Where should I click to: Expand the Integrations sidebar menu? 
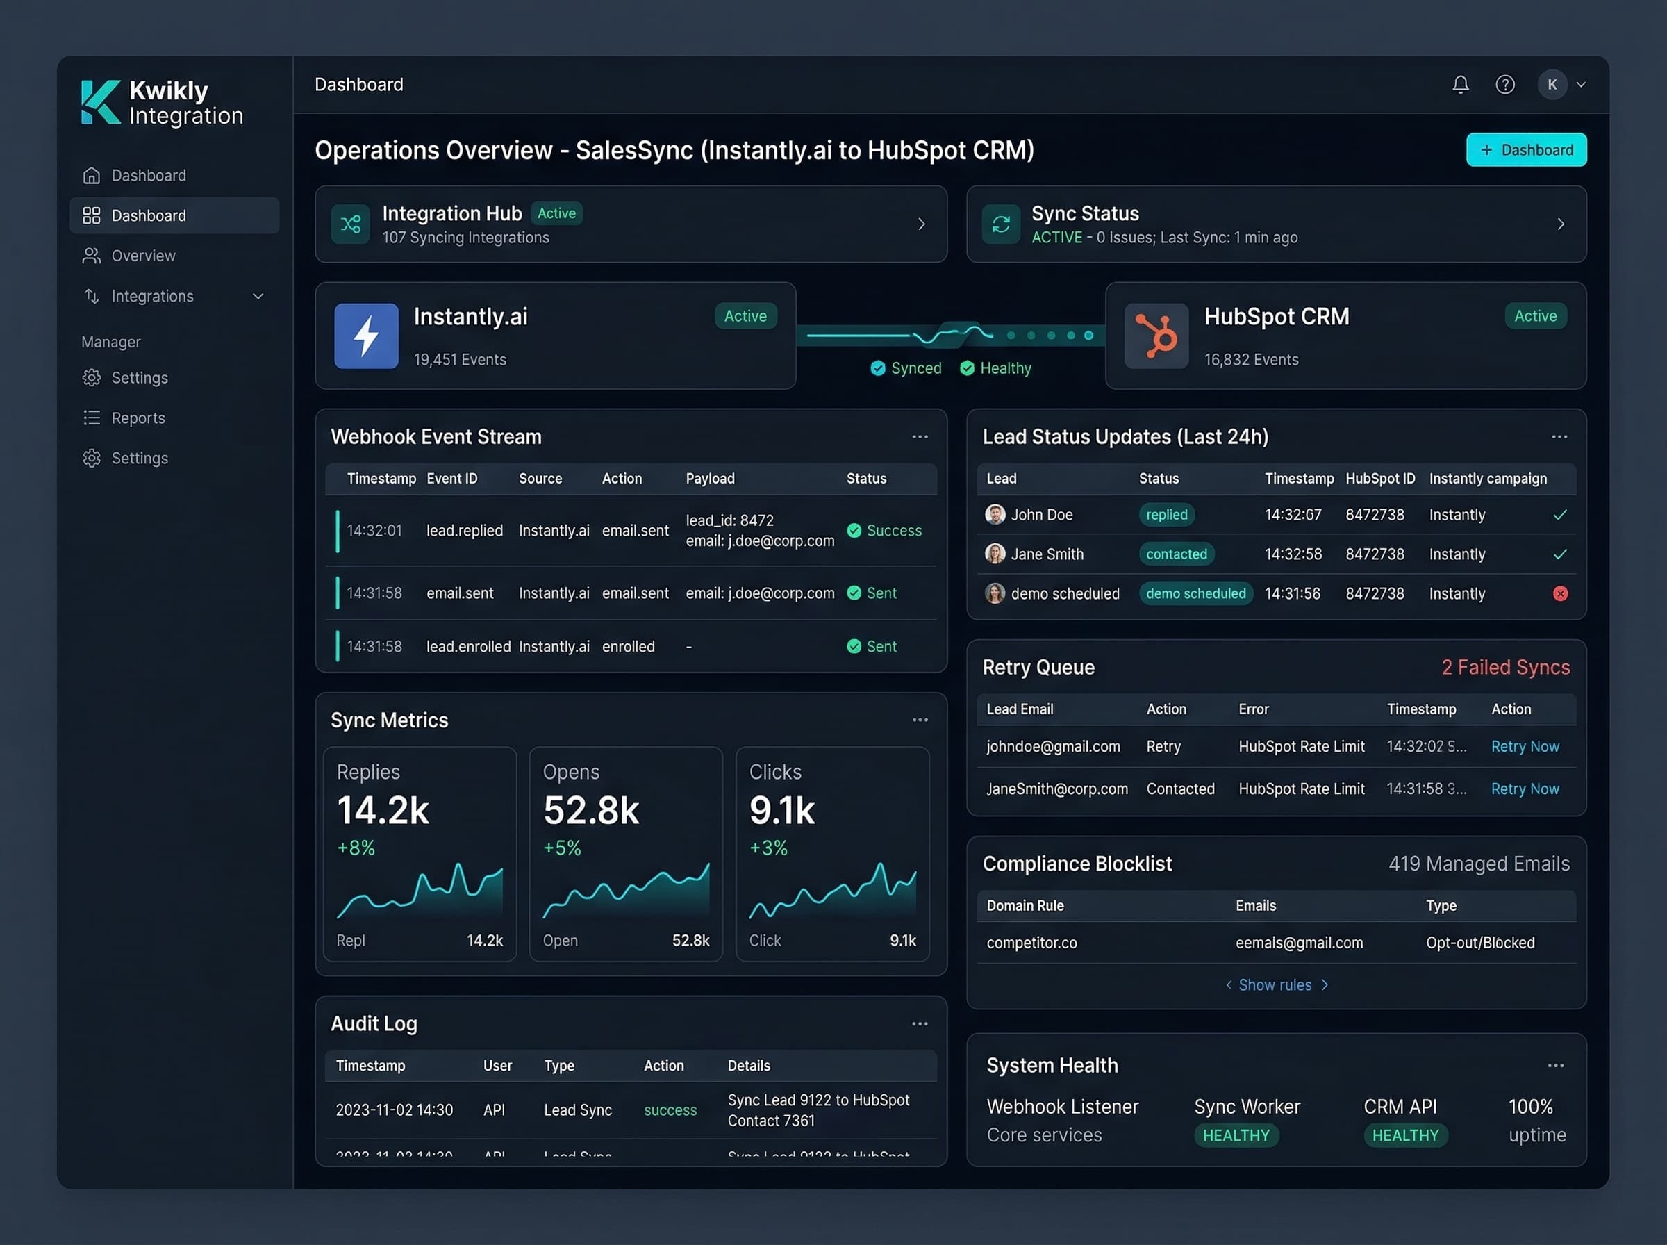tap(258, 295)
